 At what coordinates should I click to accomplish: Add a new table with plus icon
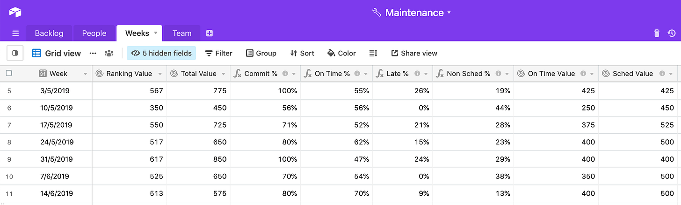[210, 33]
